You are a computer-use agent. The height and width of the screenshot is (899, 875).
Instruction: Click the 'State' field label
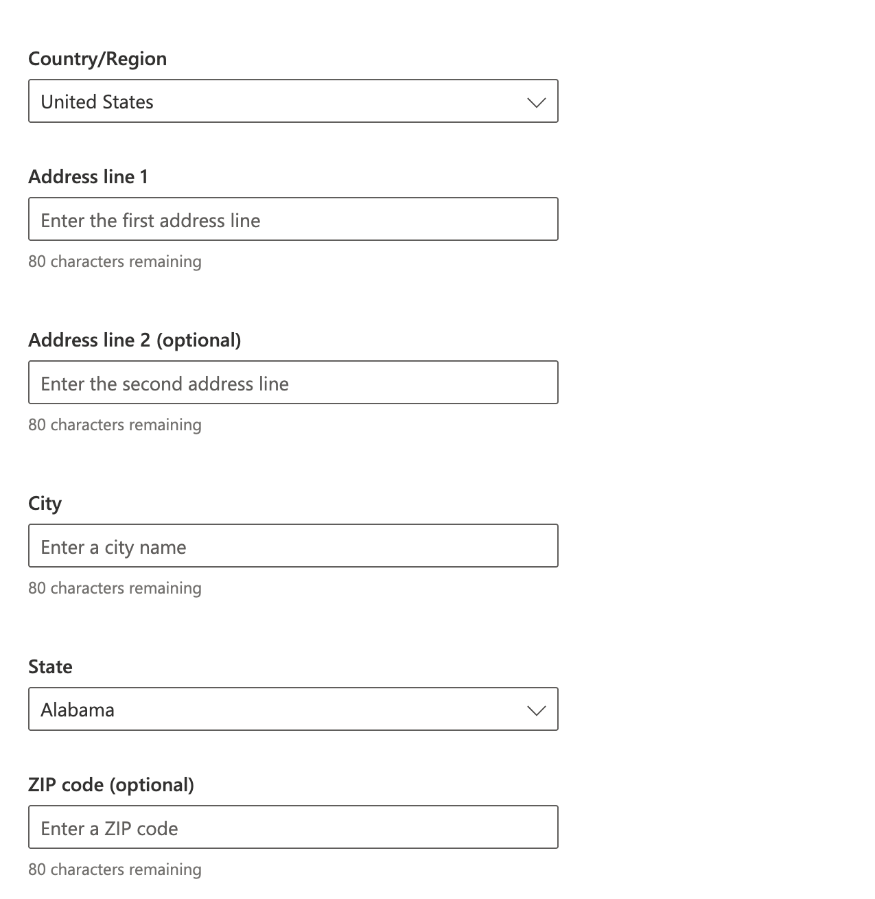click(50, 667)
